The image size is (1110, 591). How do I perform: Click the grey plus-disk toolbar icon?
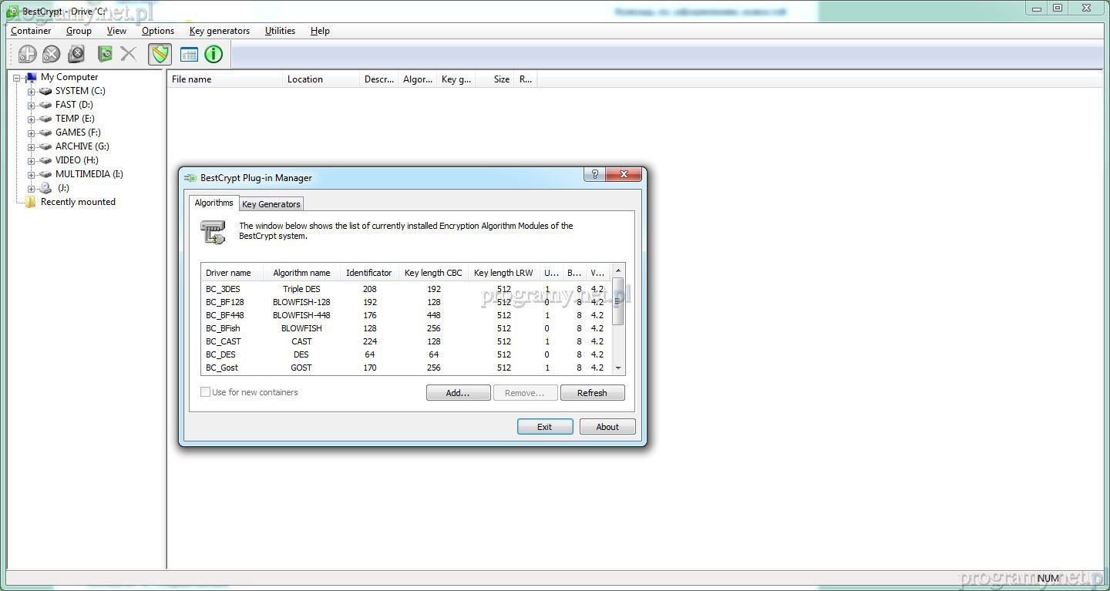[27, 54]
